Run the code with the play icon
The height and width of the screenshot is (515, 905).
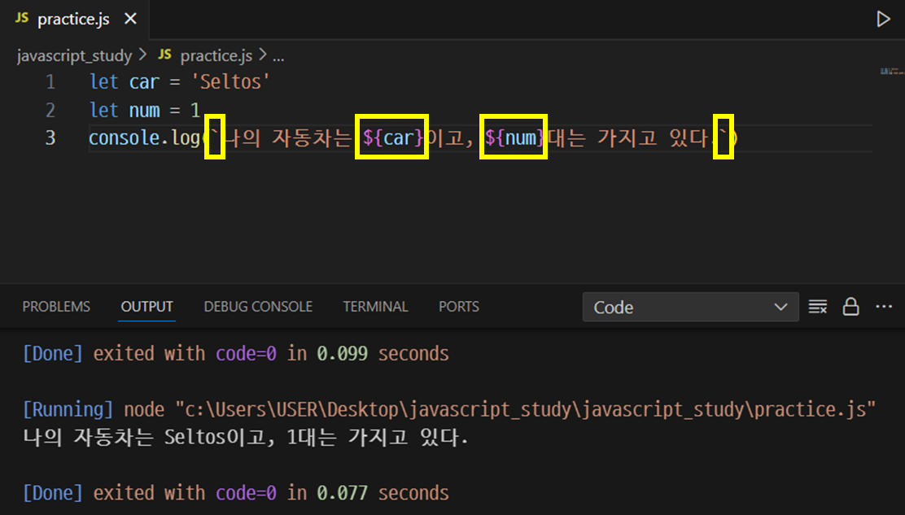pos(882,19)
